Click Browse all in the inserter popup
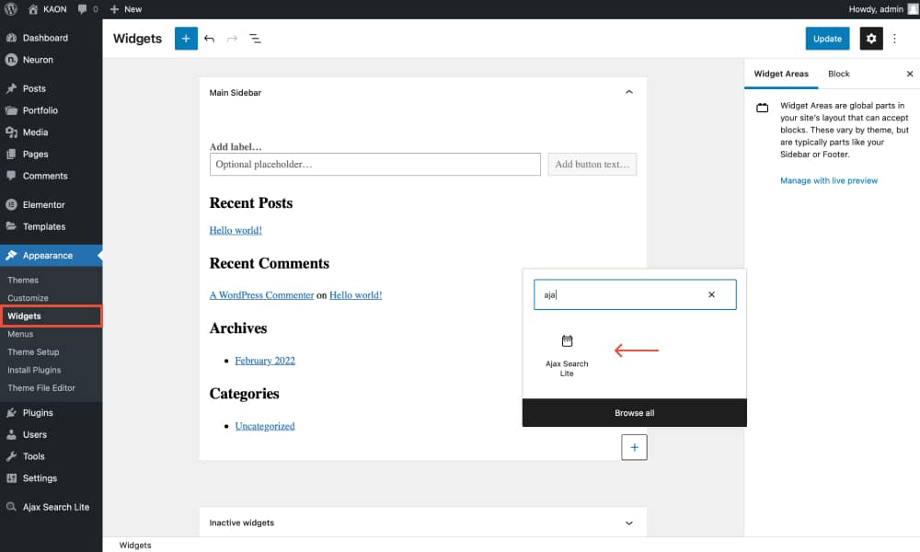The image size is (920, 552). pos(634,413)
